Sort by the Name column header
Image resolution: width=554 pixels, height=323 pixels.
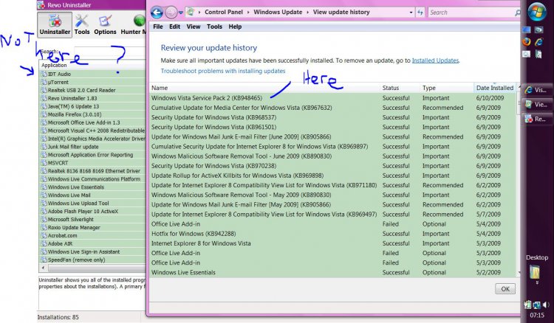tap(265, 88)
